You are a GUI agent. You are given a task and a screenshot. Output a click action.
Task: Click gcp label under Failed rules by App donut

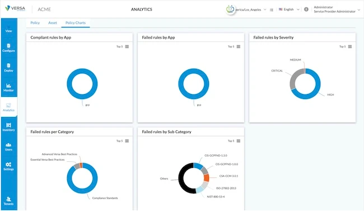click(x=199, y=105)
